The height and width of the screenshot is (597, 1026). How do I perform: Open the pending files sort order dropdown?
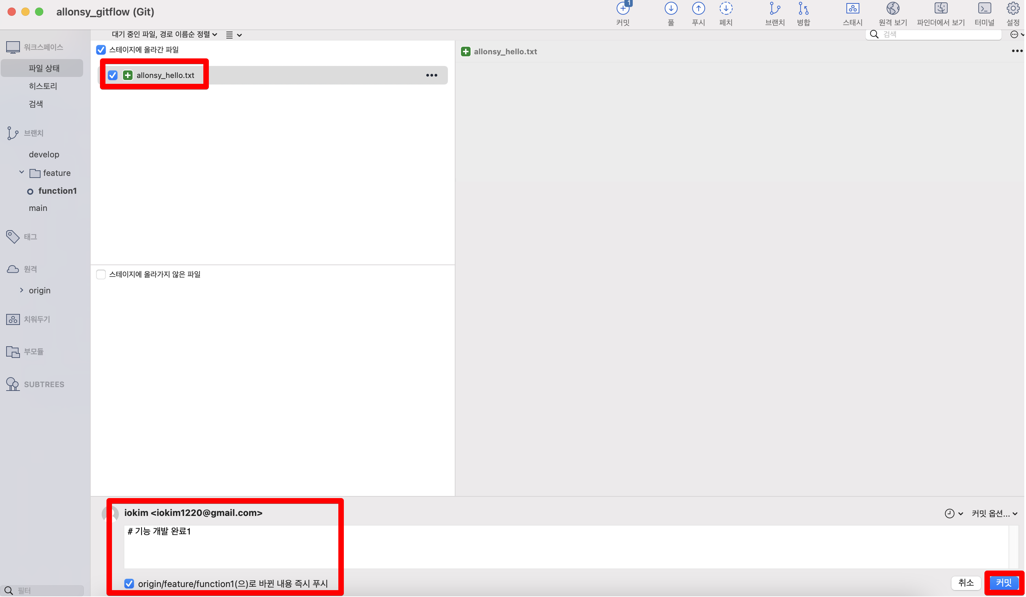coord(165,35)
